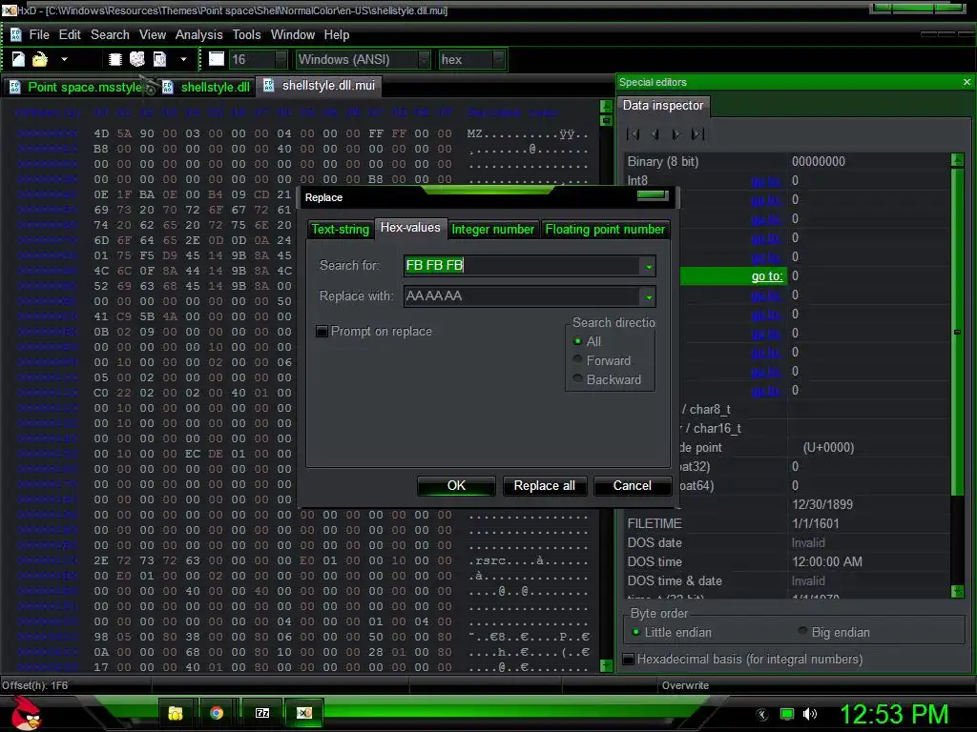Open the File menu
The width and height of the screenshot is (977, 732).
[39, 35]
